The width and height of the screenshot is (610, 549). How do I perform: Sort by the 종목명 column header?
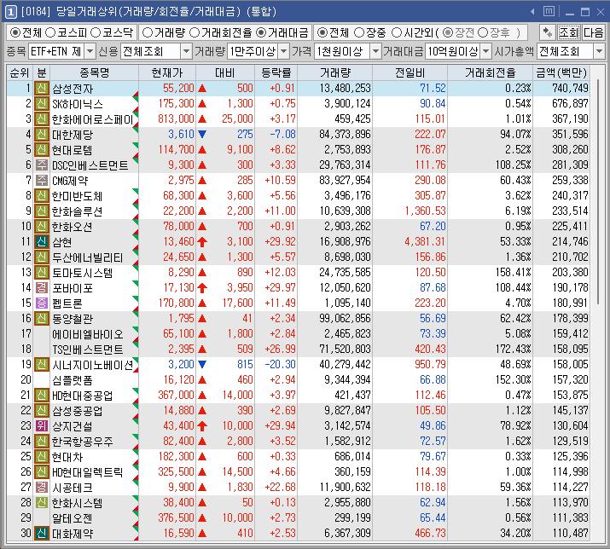95,72
